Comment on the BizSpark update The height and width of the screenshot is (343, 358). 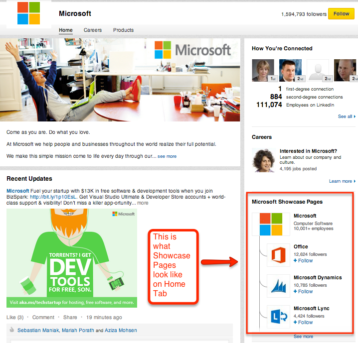tap(43, 317)
